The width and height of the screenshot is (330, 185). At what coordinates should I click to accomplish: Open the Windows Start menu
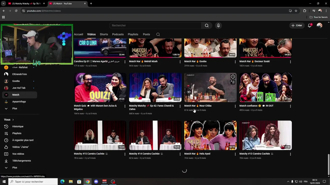click(x=4, y=182)
